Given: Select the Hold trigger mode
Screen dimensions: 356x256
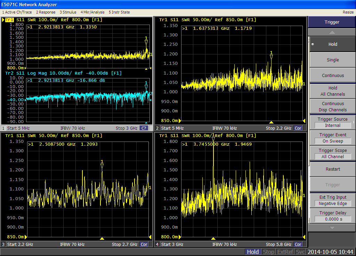Looking at the screenshot, I should pyautogui.click(x=332, y=44).
